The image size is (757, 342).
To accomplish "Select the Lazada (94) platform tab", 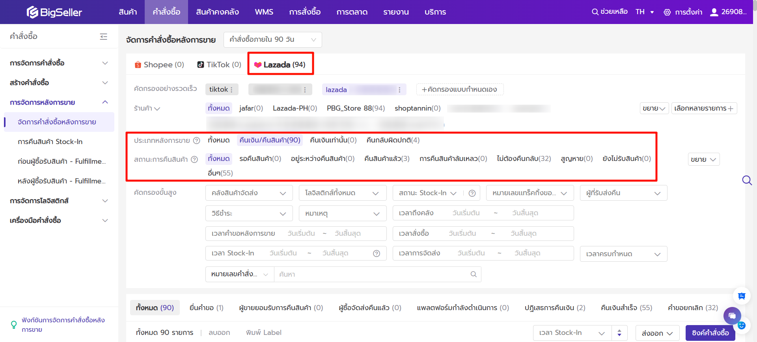I will (280, 65).
